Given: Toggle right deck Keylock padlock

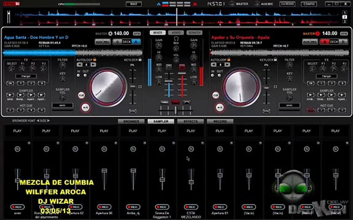Looking at the screenshot, I should click(275, 60).
